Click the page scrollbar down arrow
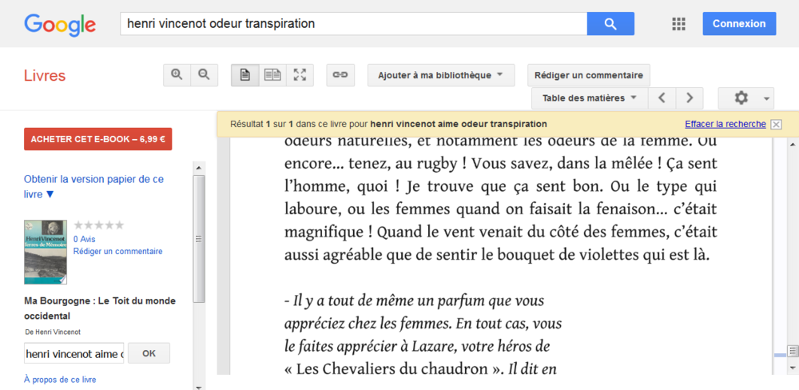Image resolution: width=799 pixels, height=390 pixels. (x=793, y=367)
